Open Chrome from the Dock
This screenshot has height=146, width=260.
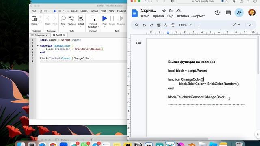(53, 144)
